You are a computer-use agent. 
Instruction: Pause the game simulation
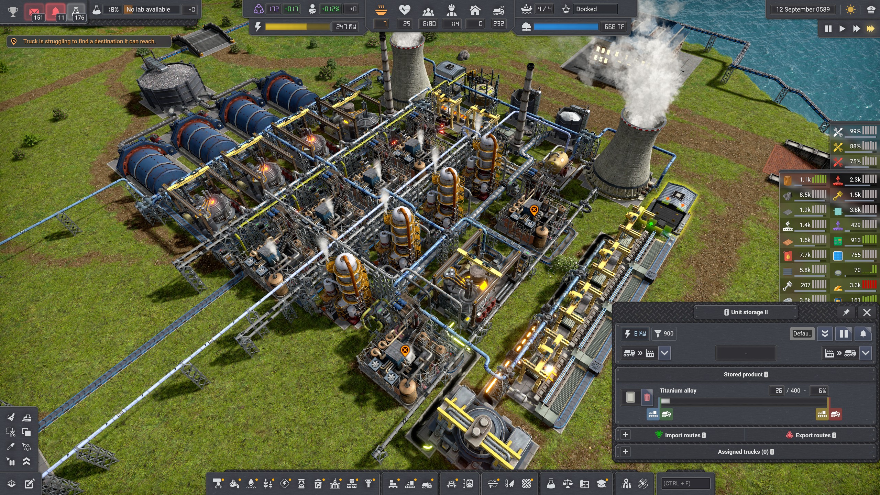pos(828,29)
